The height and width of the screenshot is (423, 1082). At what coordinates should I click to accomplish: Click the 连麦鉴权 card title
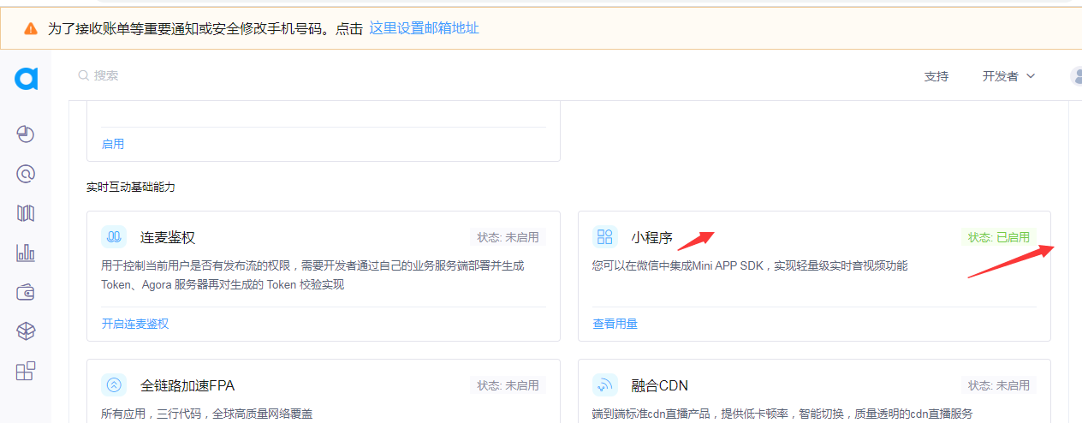tap(168, 238)
